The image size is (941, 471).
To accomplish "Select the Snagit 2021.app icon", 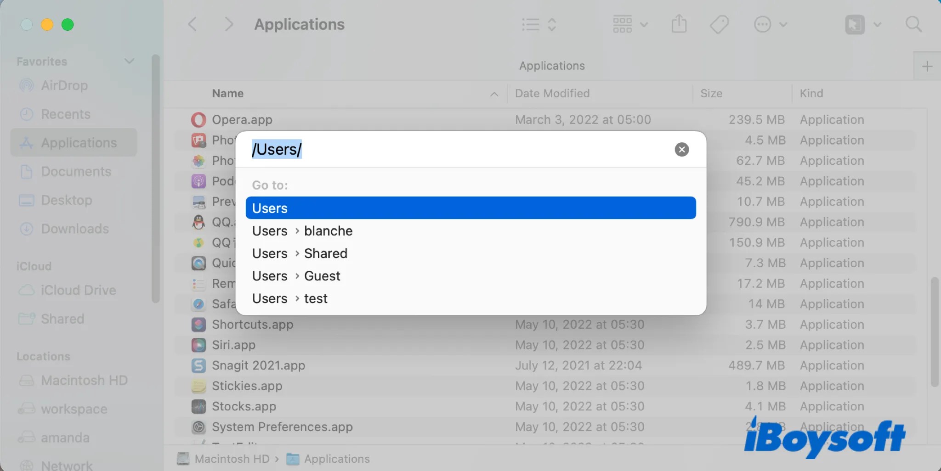I will coord(198,365).
